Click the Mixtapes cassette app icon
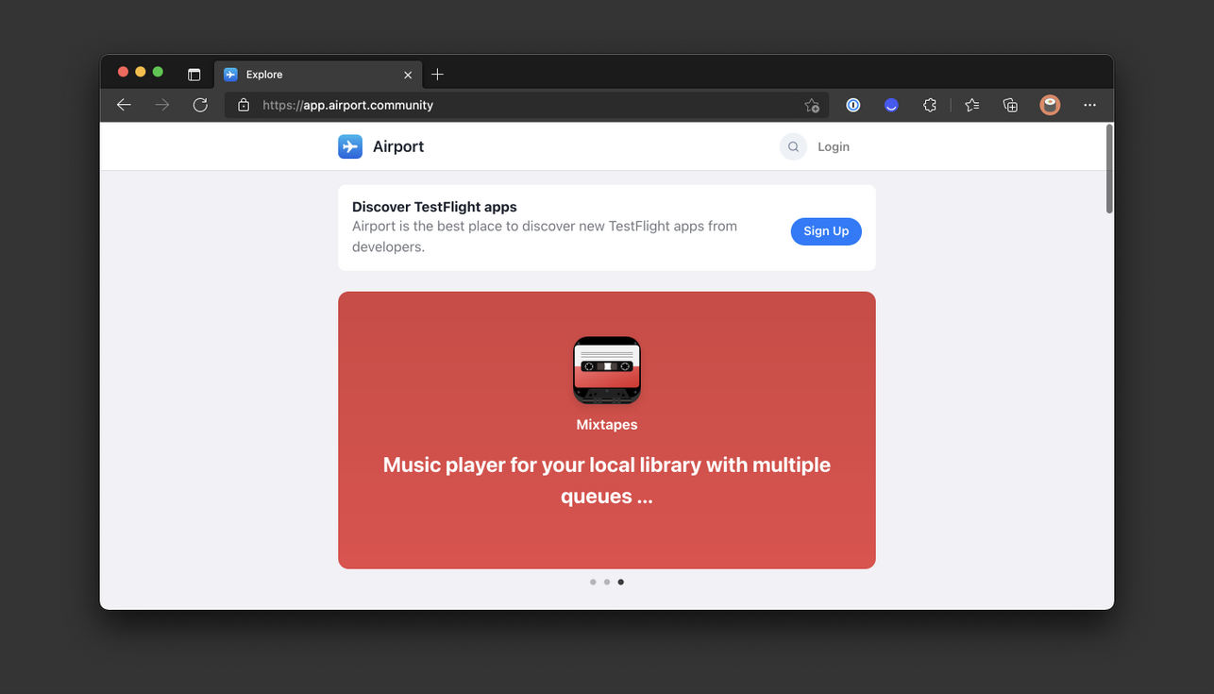This screenshot has height=694, width=1214. point(607,370)
